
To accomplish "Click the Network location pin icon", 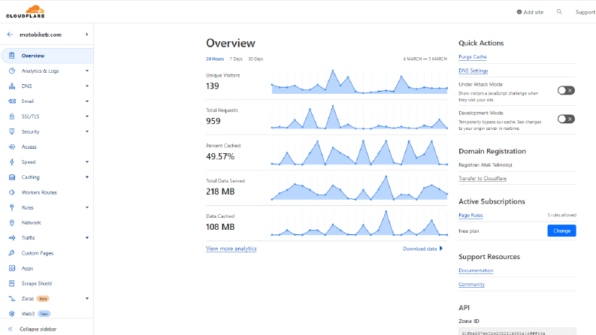I will (x=12, y=222).
